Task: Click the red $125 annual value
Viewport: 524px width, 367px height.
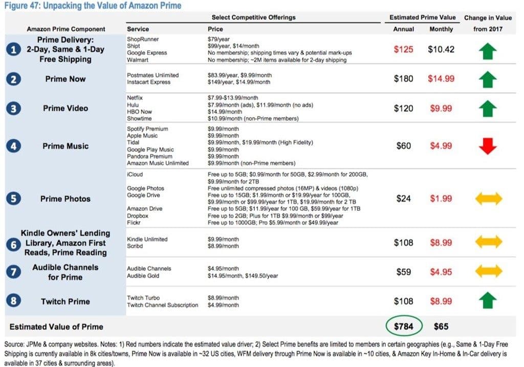Action: [403, 50]
